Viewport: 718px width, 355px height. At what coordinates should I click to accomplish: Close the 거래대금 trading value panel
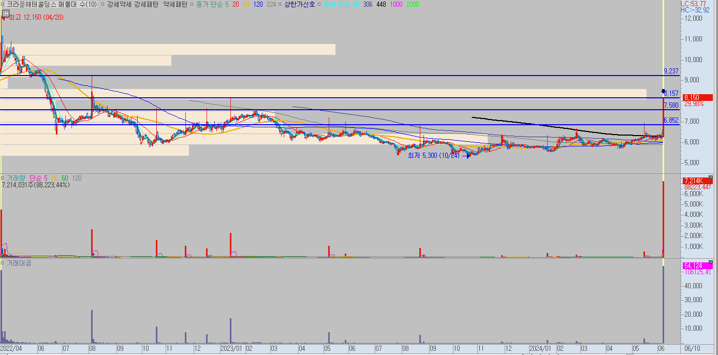pos(710,262)
